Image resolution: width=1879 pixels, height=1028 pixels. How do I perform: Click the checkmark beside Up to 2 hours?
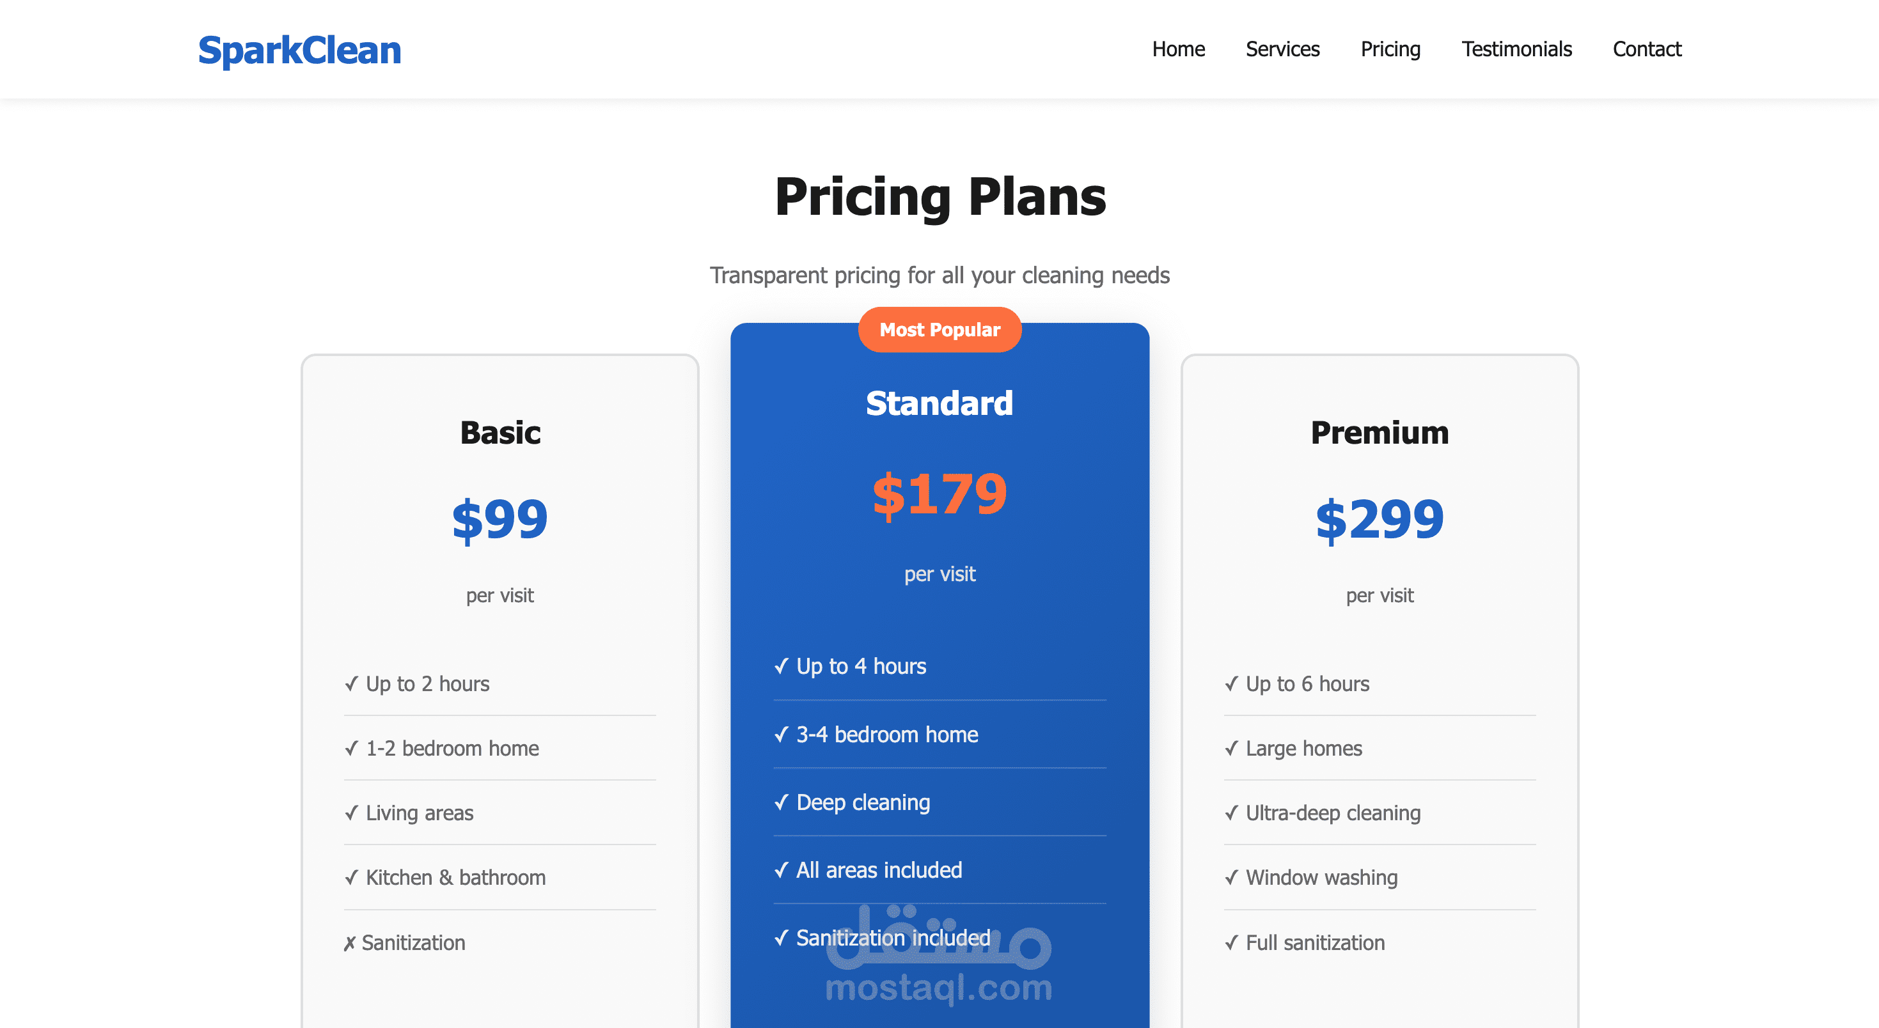click(352, 683)
